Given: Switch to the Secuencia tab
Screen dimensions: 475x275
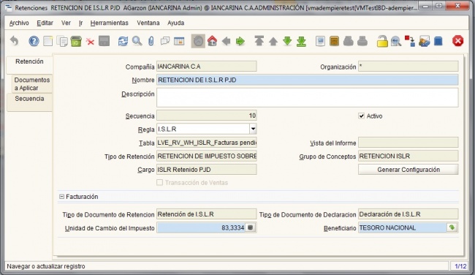Looking at the screenshot, I should [x=29, y=102].
